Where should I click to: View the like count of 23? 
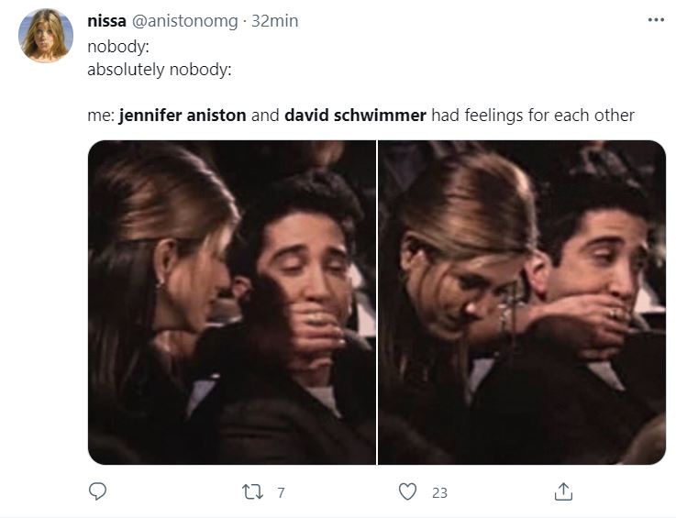[439, 492]
